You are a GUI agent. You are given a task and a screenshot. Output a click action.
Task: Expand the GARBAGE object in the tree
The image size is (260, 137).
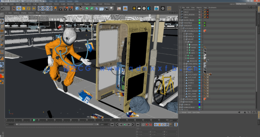pyautogui.click(x=180, y=104)
